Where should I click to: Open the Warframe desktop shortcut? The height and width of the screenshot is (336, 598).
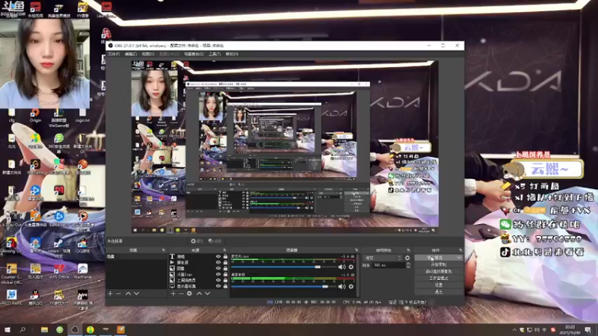pyautogui.click(x=82, y=271)
